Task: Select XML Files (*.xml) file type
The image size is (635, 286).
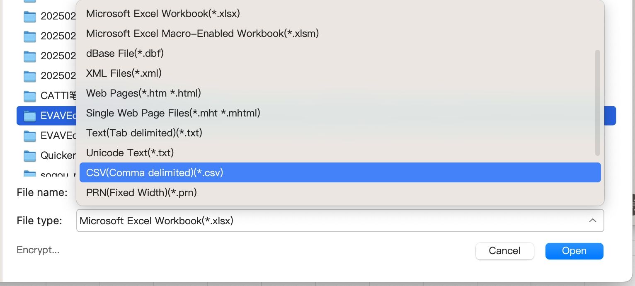Action: [124, 73]
